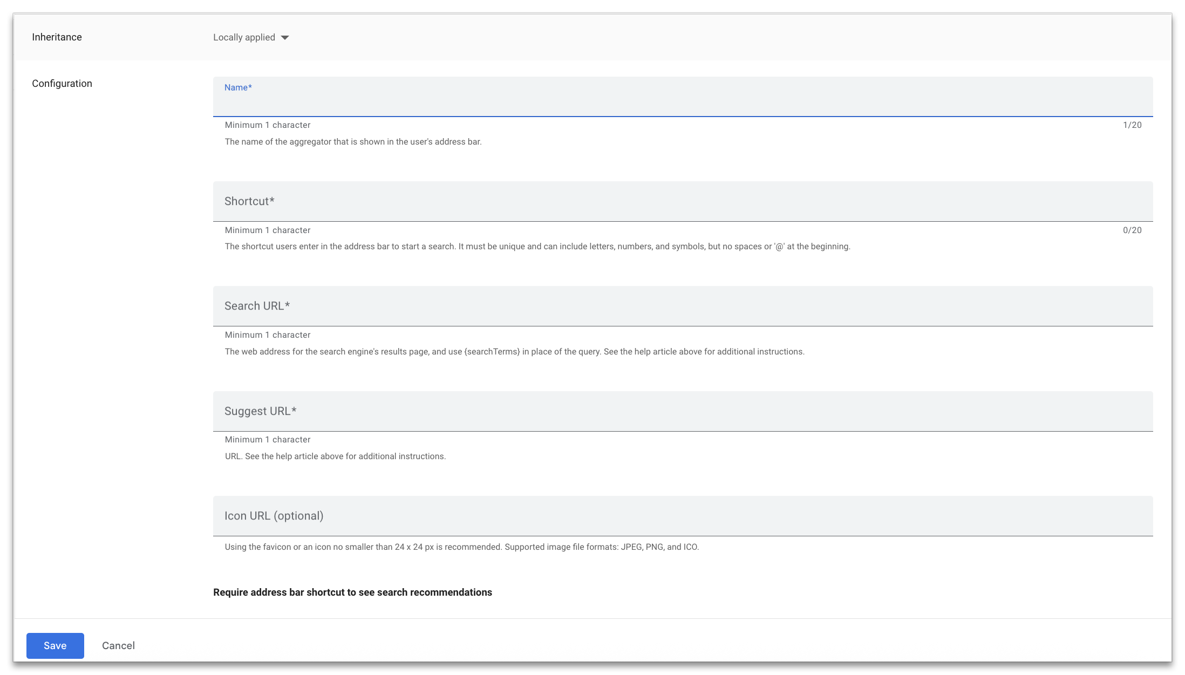Click the Suggest URL help article description

point(335,456)
